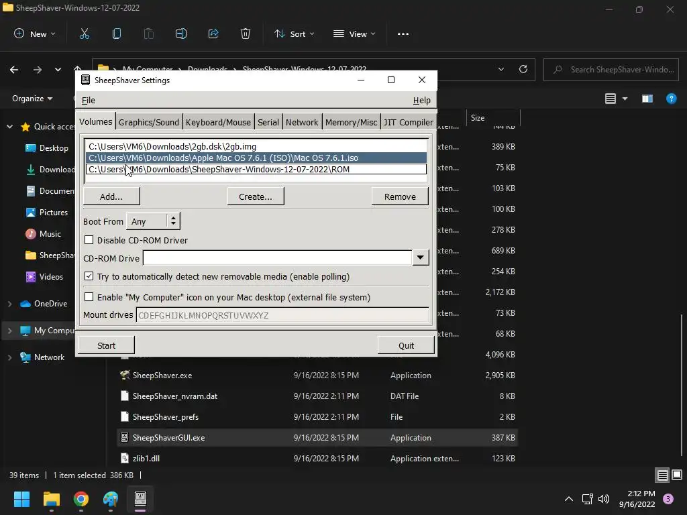The image size is (687, 515).
Task: Enable Disable CD-ROM Driver checkbox
Action: pos(89,240)
